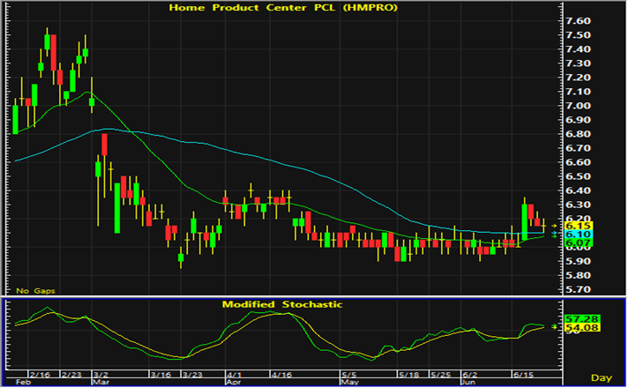Select the 3/23 date on time axis

click(192, 375)
